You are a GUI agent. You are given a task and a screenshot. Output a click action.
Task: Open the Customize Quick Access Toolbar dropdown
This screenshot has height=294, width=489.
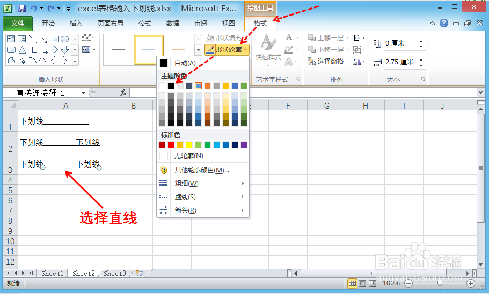[x=68, y=9]
